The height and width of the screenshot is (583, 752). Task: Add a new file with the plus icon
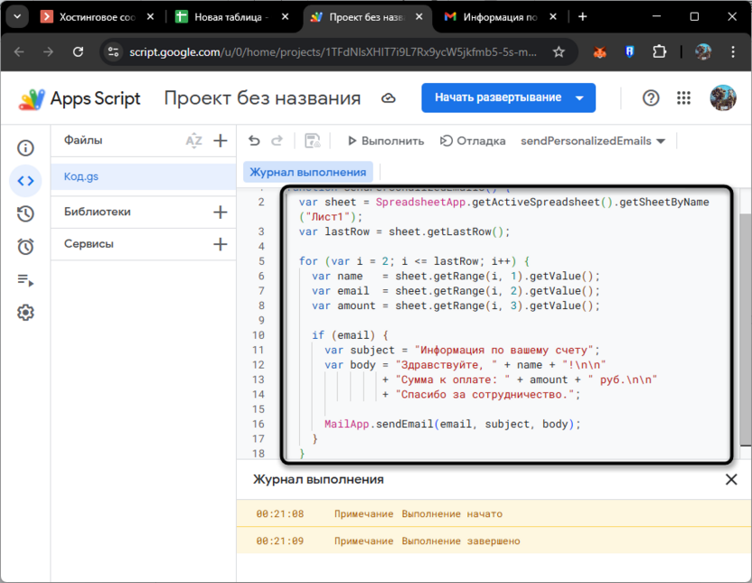point(220,140)
